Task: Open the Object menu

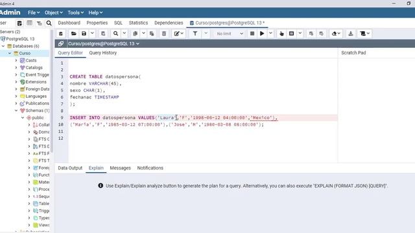Action: click(53, 12)
